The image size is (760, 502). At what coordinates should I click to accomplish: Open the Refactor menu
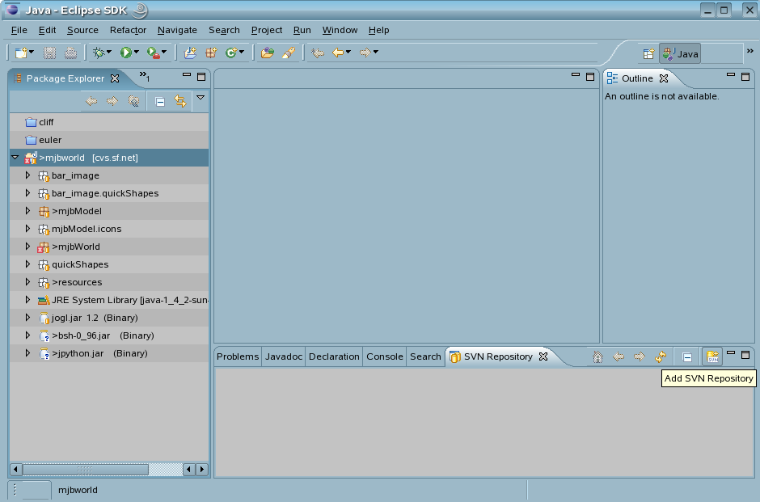128,30
